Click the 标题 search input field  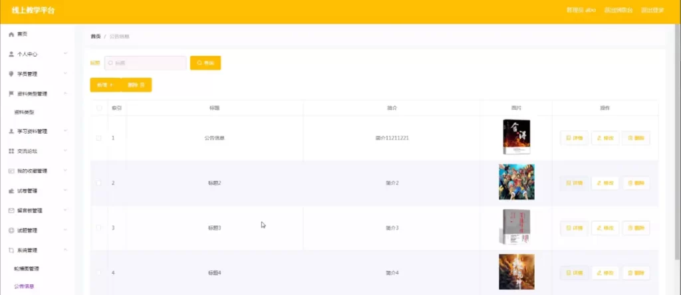point(146,63)
